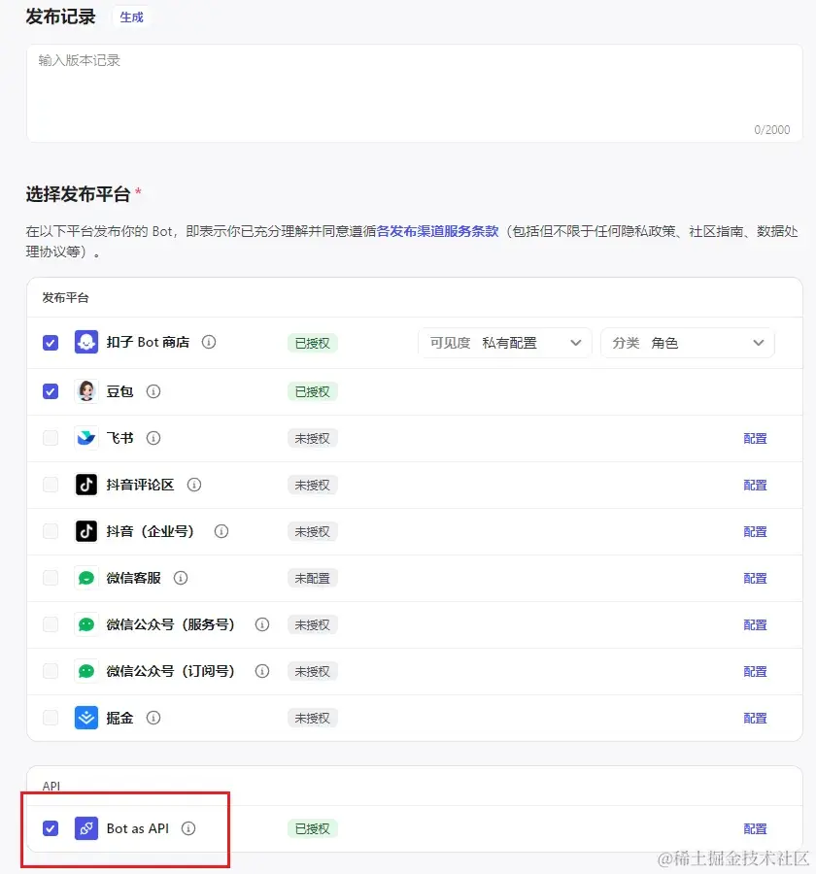Click the 未授权 badge for 掘金
The height and width of the screenshot is (874, 816).
click(313, 718)
